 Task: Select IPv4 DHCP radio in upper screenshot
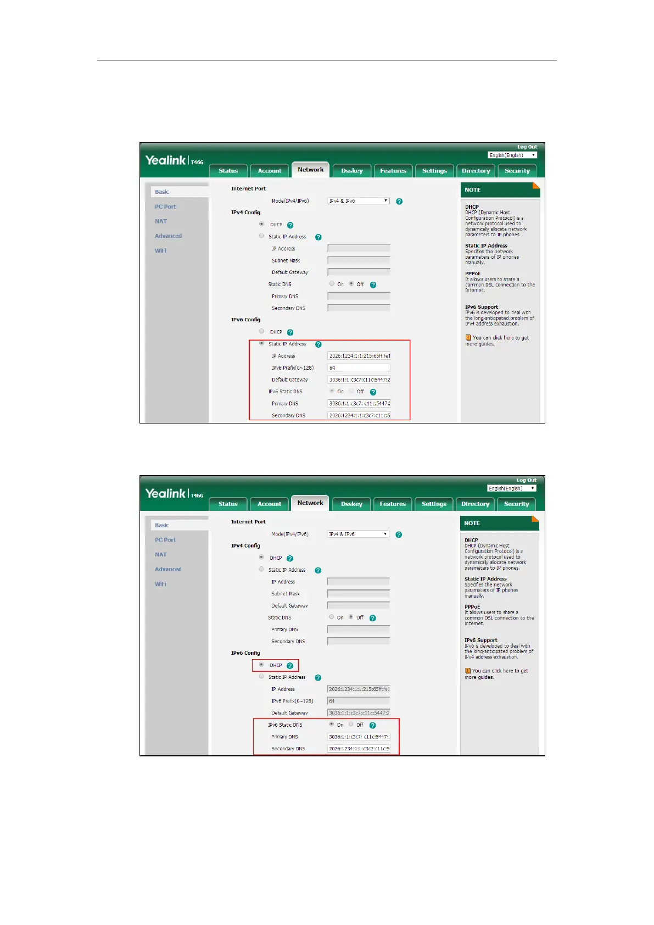pos(261,224)
